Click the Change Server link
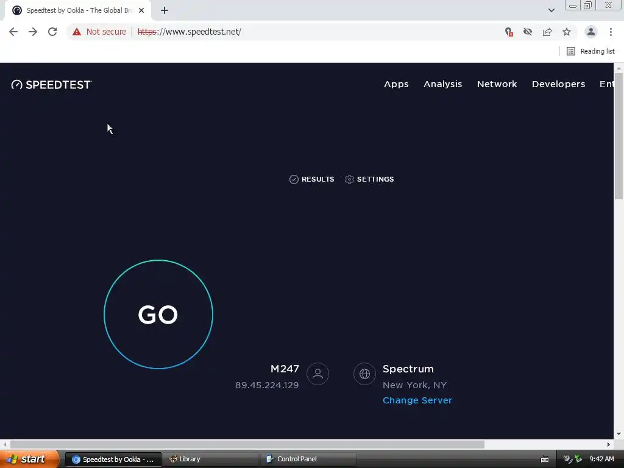Screen dimensions: 624x468 417,400
